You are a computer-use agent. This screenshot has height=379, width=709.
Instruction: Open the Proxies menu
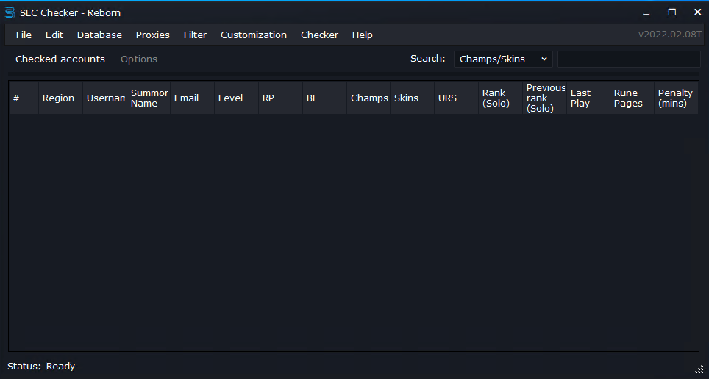pyautogui.click(x=152, y=35)
